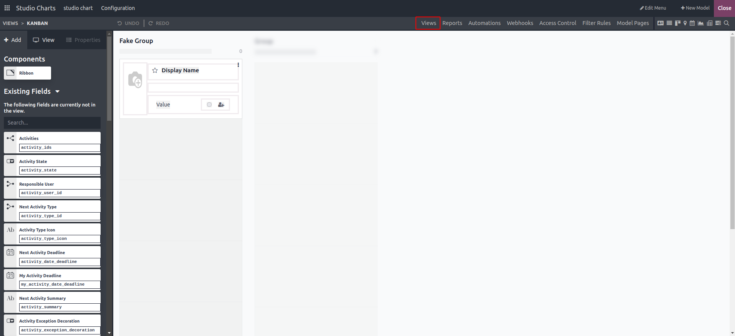Click Edit Menu button

653,8
